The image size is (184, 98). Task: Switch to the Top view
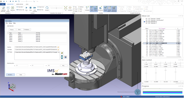75,7
